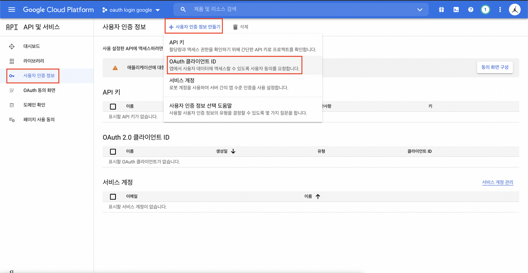Focus the product and resource search field
This screenshot has height=273, width=528.
(301, 9)
